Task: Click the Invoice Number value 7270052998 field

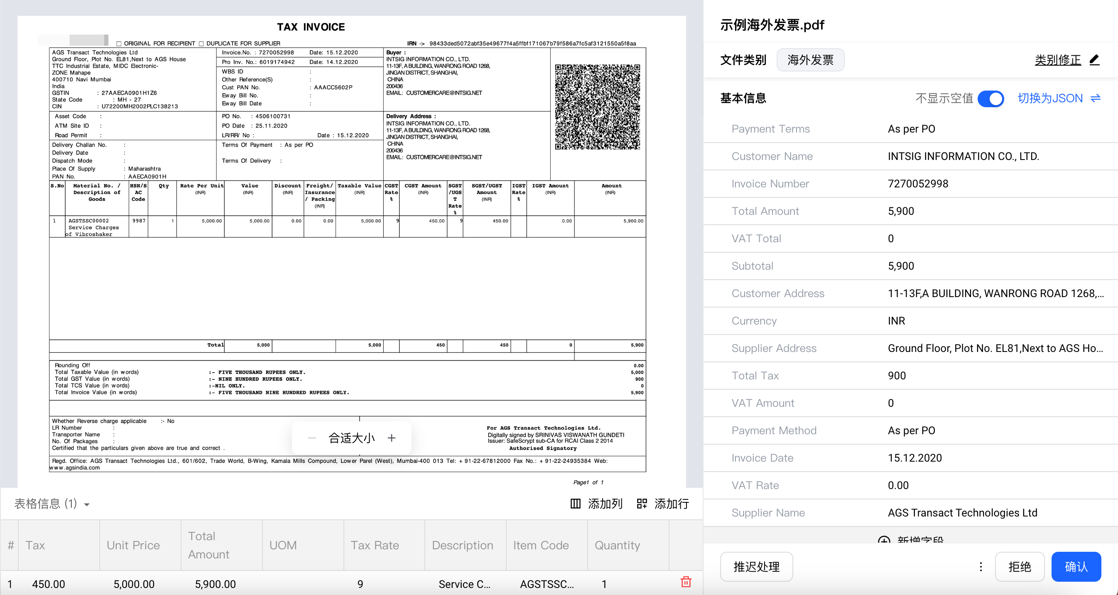Action: [x=917, y=184]
